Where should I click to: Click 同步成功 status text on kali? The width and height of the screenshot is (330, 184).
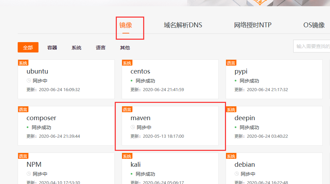coord(145,174)
